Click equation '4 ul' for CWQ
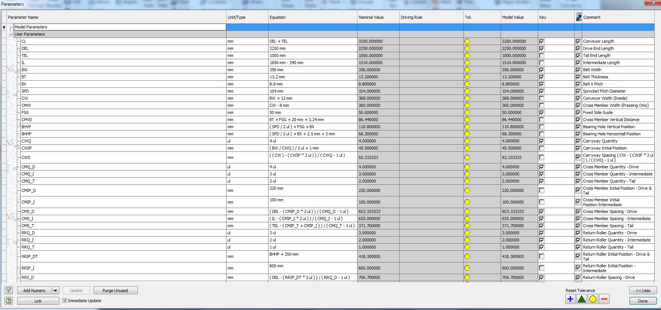 (313, 141)
